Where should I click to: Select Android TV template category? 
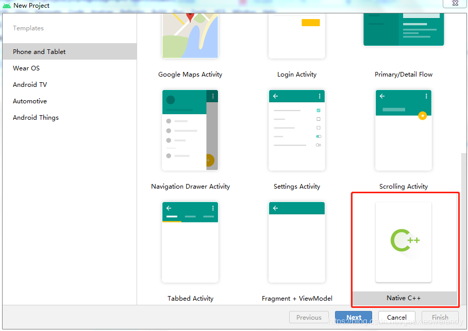70,84
